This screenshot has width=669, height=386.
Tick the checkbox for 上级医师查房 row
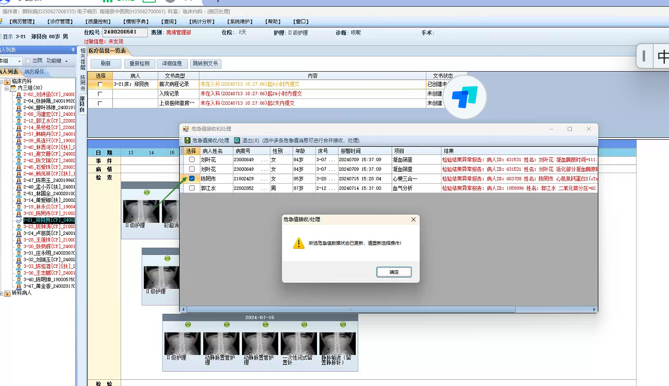pos(100,103)
